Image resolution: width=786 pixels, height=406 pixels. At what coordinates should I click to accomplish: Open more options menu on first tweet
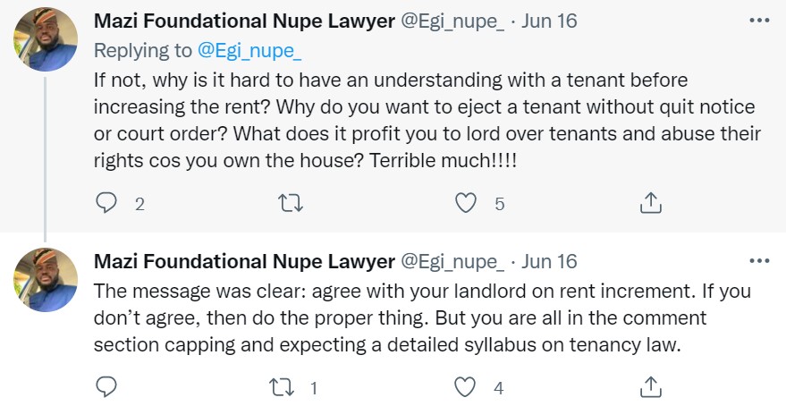click(x=758, y=20)
